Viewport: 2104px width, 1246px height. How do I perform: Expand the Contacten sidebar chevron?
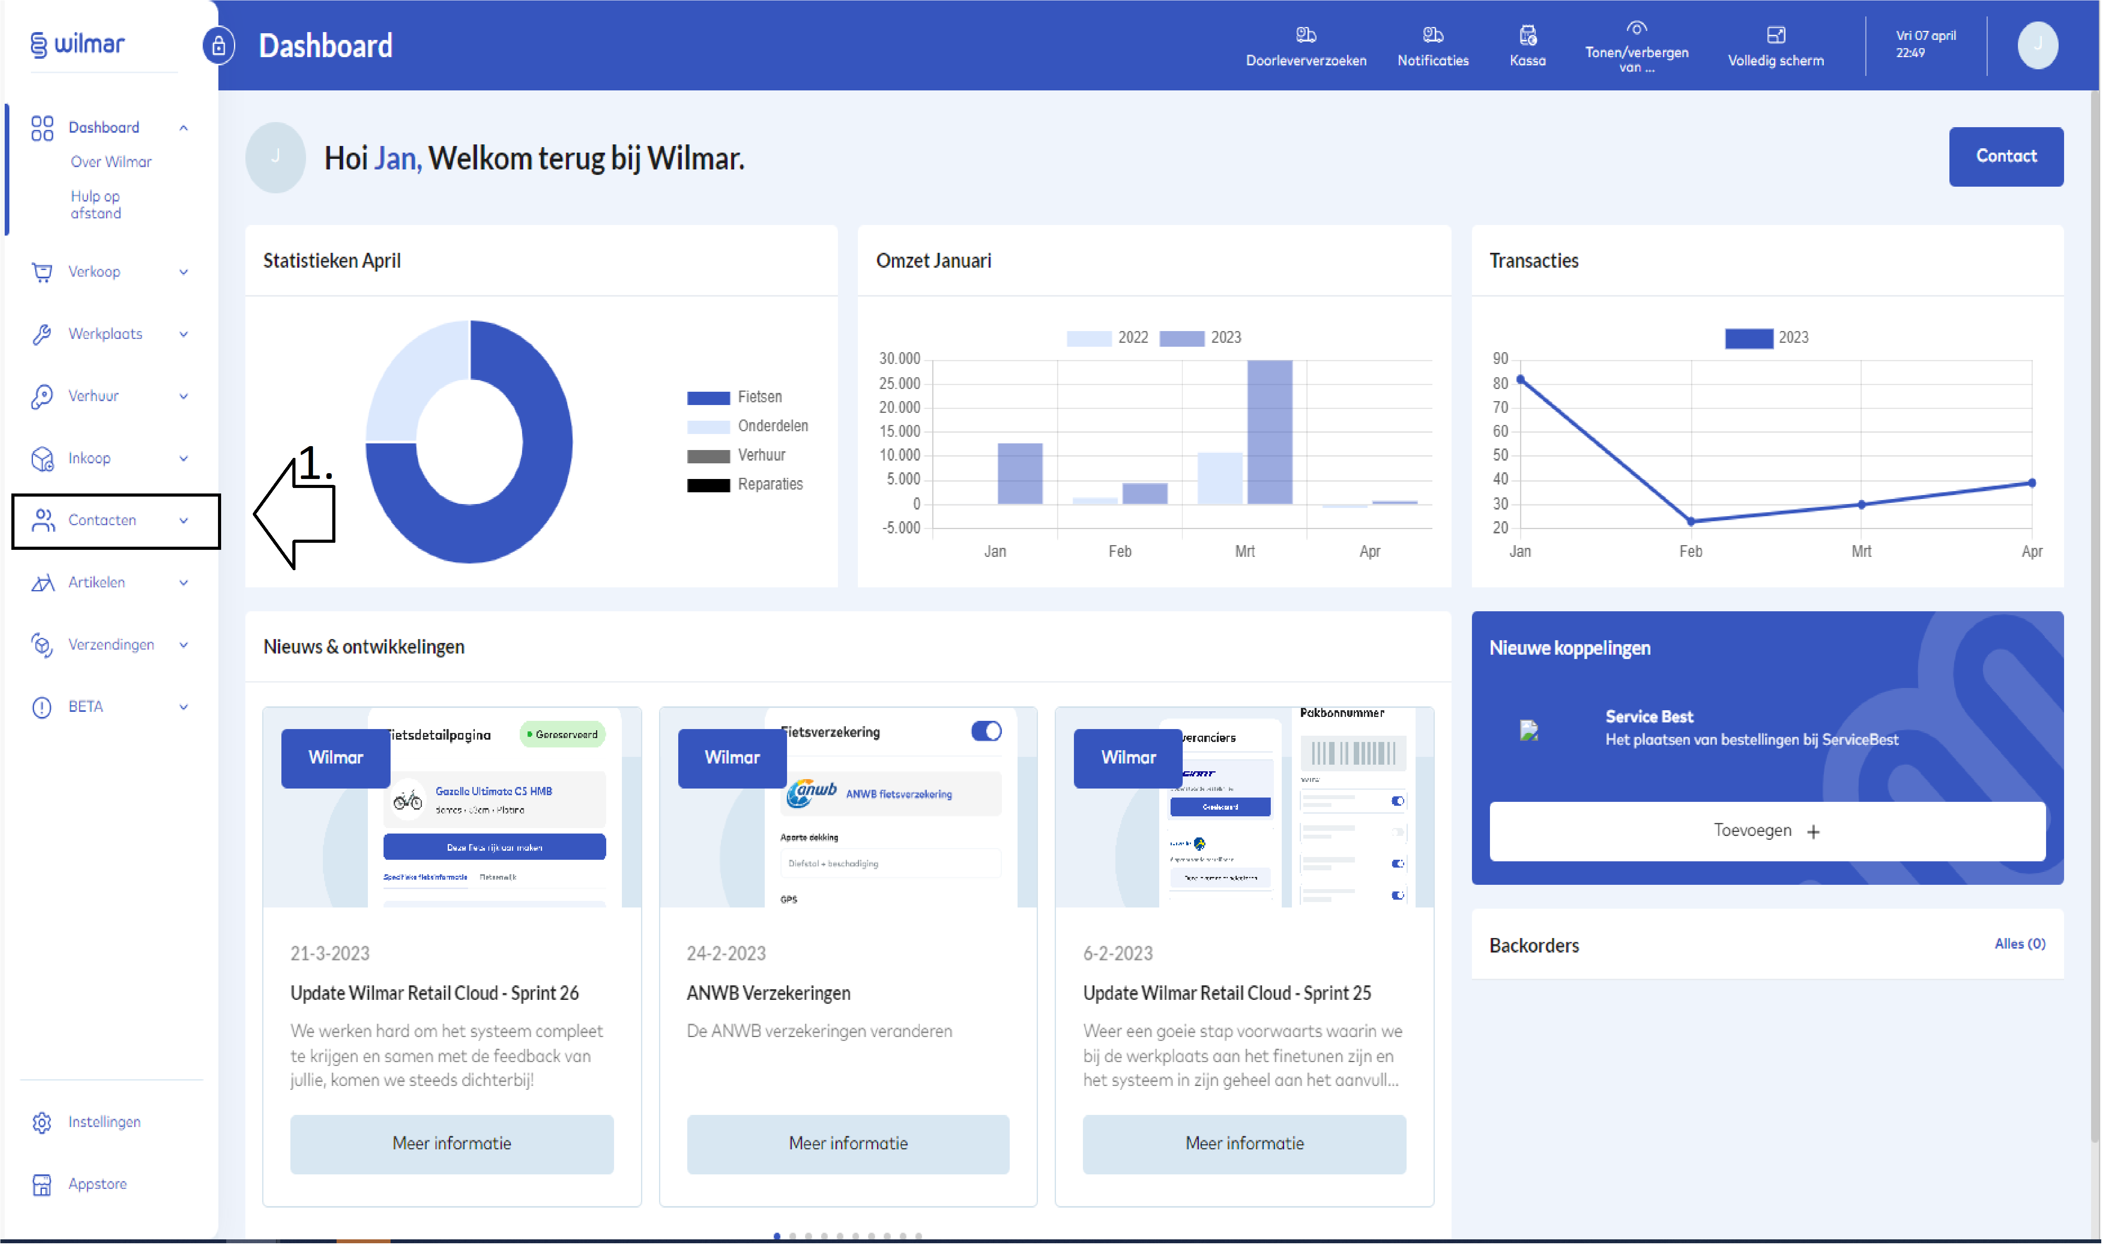pyautogui.click(x=184, y=521)
